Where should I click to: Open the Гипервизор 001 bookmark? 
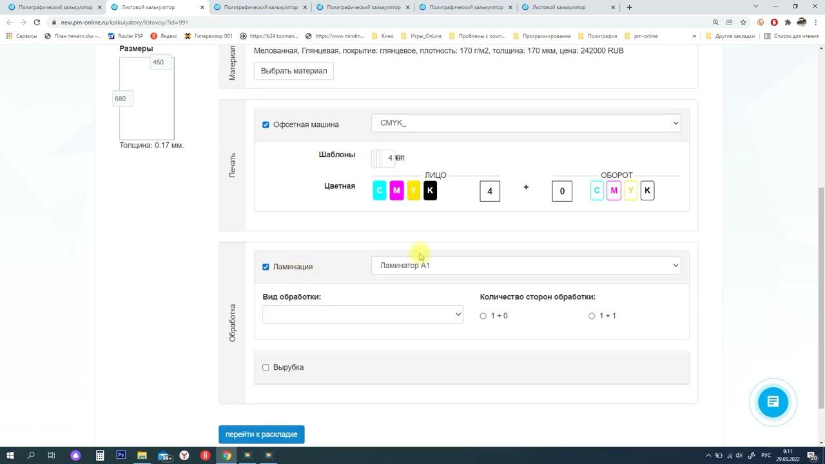[x=208, y=36]
